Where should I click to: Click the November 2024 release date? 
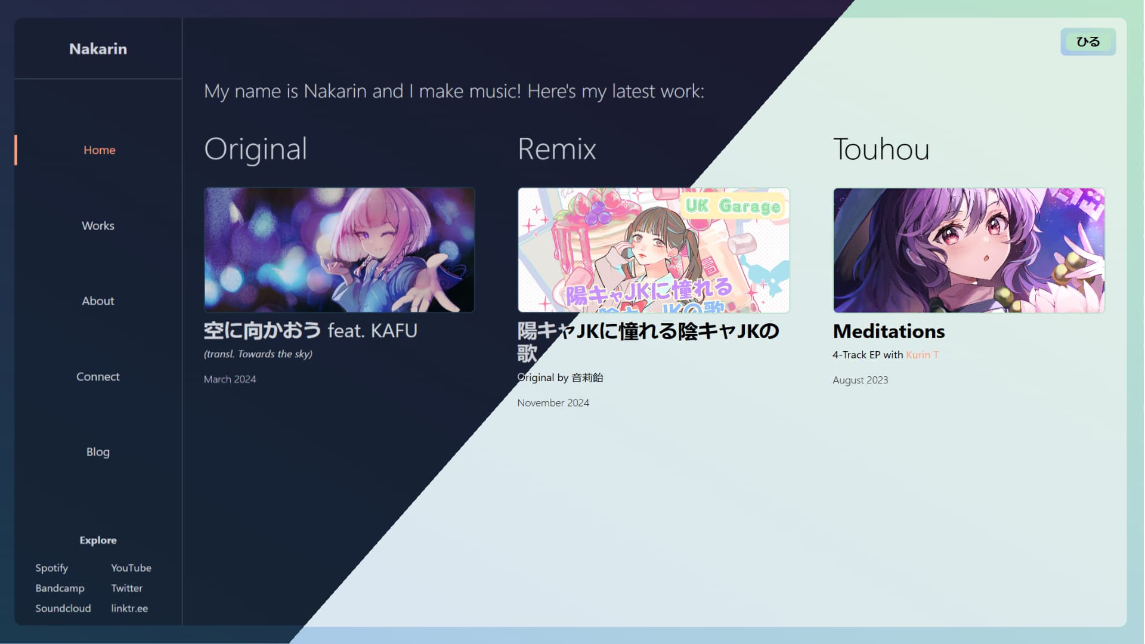pyautogui.click(x=553, y=403)
